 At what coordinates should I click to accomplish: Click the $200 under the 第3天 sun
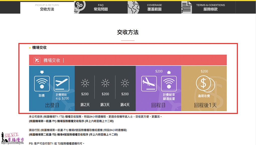(105, 94)
